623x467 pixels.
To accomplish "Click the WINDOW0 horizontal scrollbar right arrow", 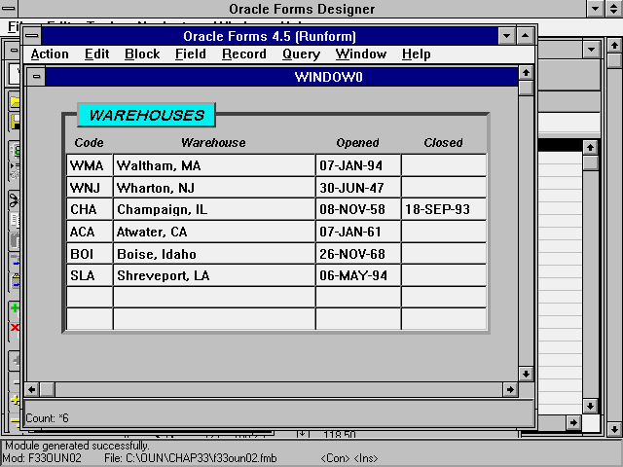I will pyautogui.click(x=509, y=389).
